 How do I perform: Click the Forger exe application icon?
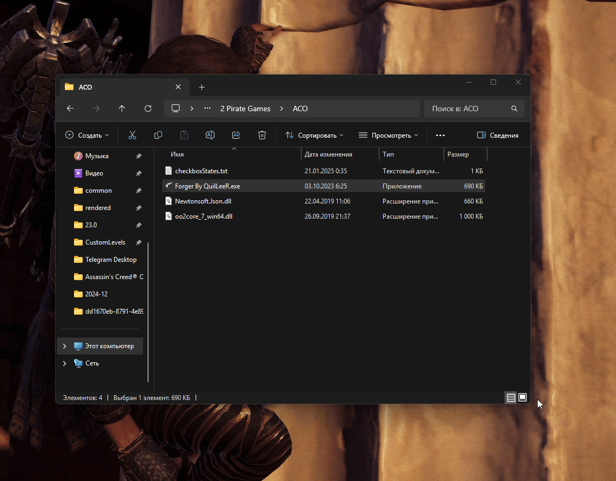(x=169, y=186)
